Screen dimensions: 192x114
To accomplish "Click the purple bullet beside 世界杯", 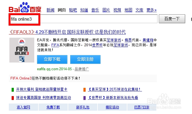I will (85, 98).
